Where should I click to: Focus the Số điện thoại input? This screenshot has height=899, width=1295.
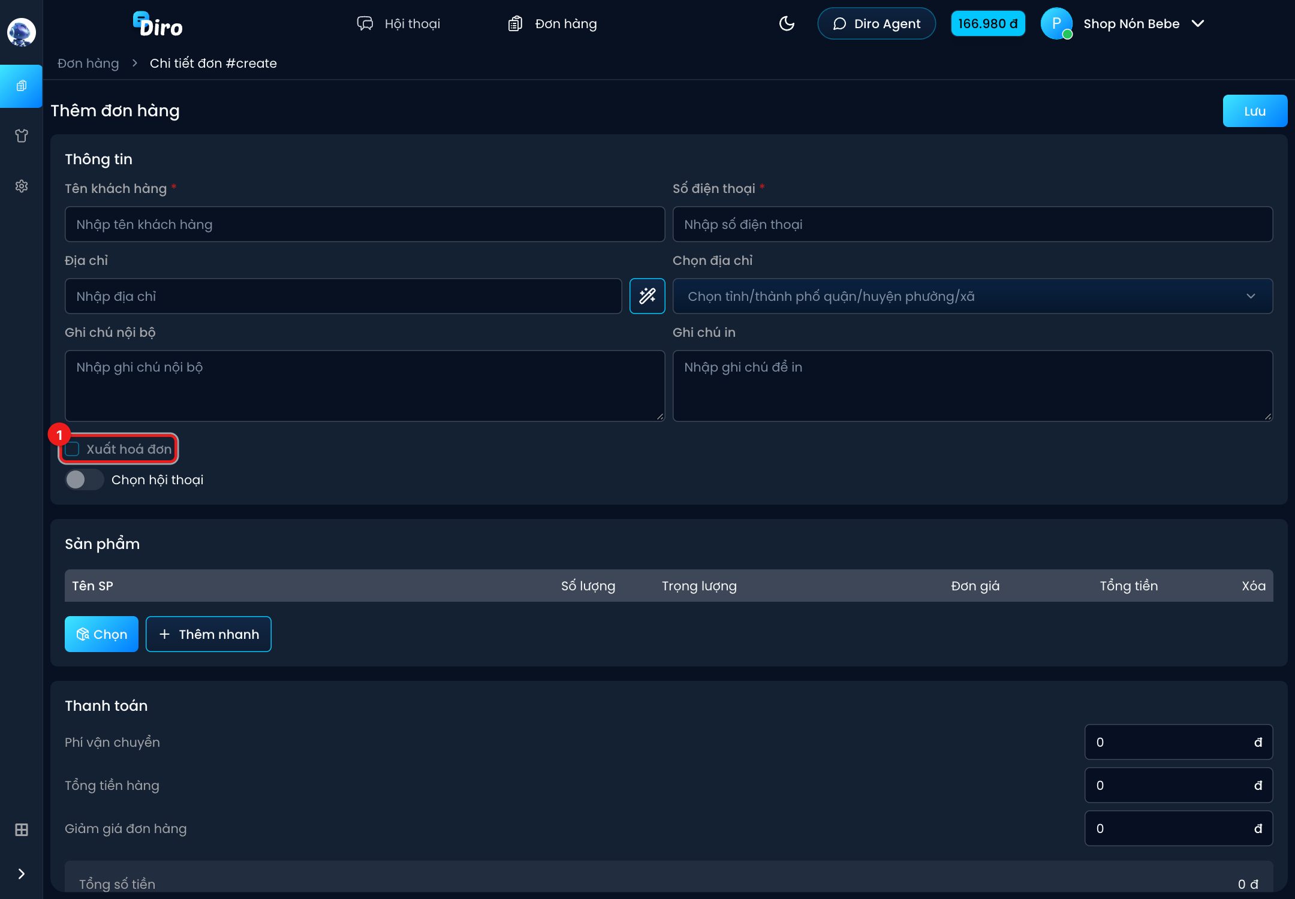tap(972, 224)
